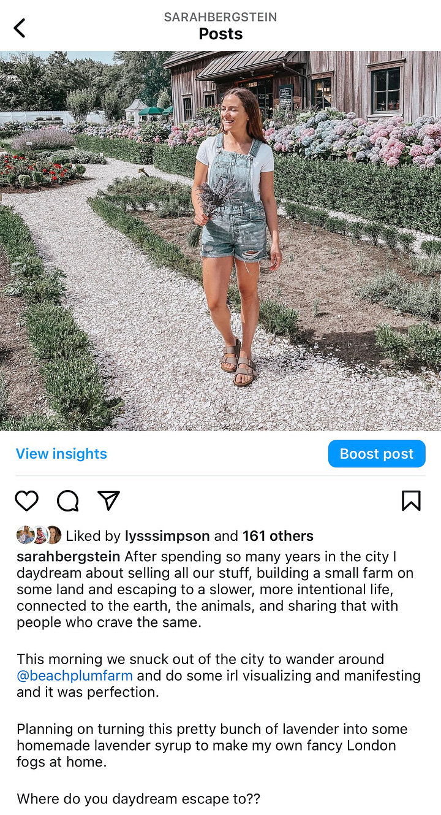
Task: Tap the 'Where do you daydream' caption line
Action: (138, 799)
